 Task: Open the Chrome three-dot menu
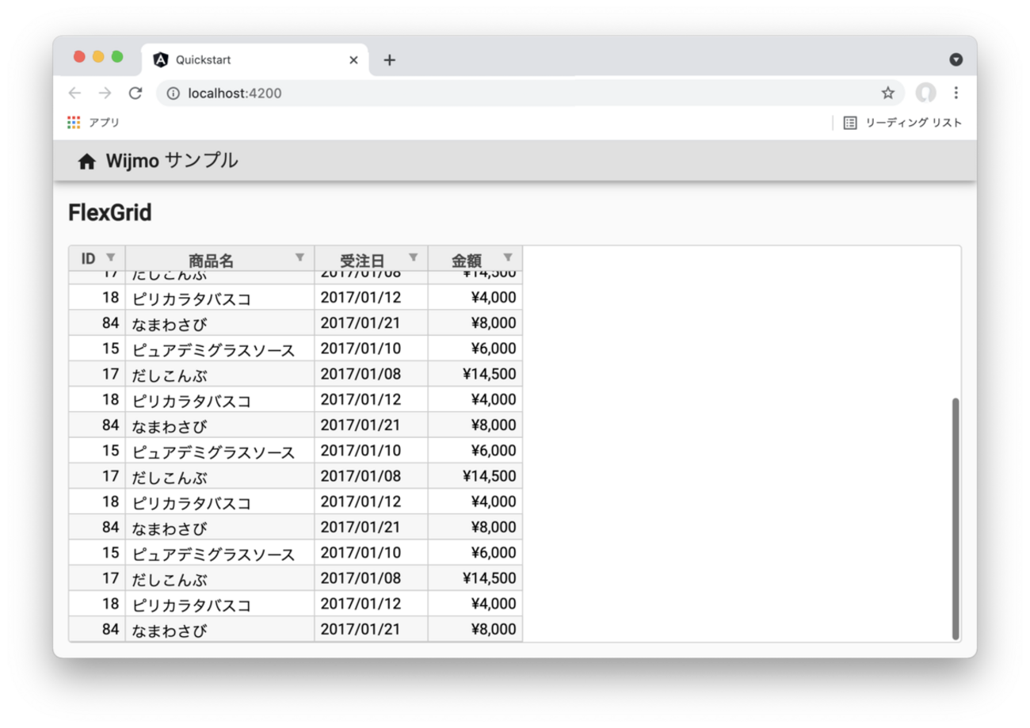[x=956, y=93]
